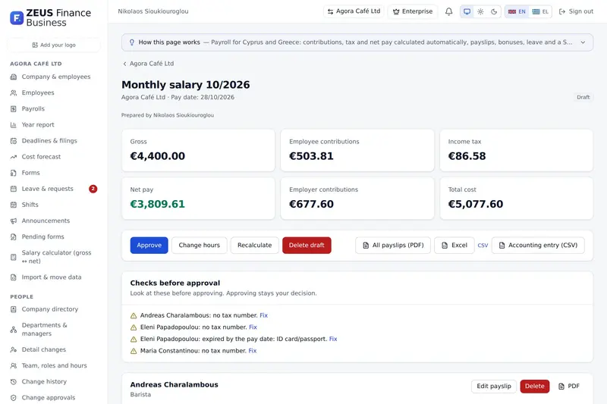Viewport: 607px width, 404px height.
Task: Switch to system display theme
Action: point(467,11)
